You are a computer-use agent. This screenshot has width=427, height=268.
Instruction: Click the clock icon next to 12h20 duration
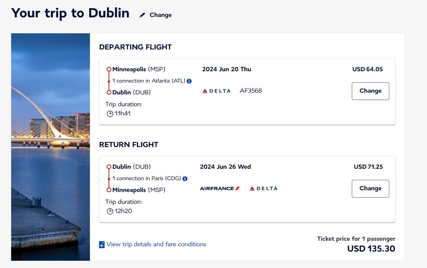(x=110, y=211)
